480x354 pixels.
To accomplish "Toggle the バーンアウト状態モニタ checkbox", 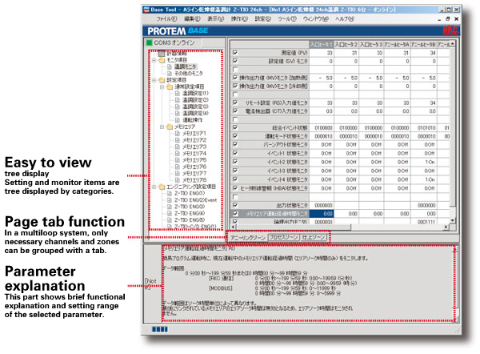I will [235, 144].
